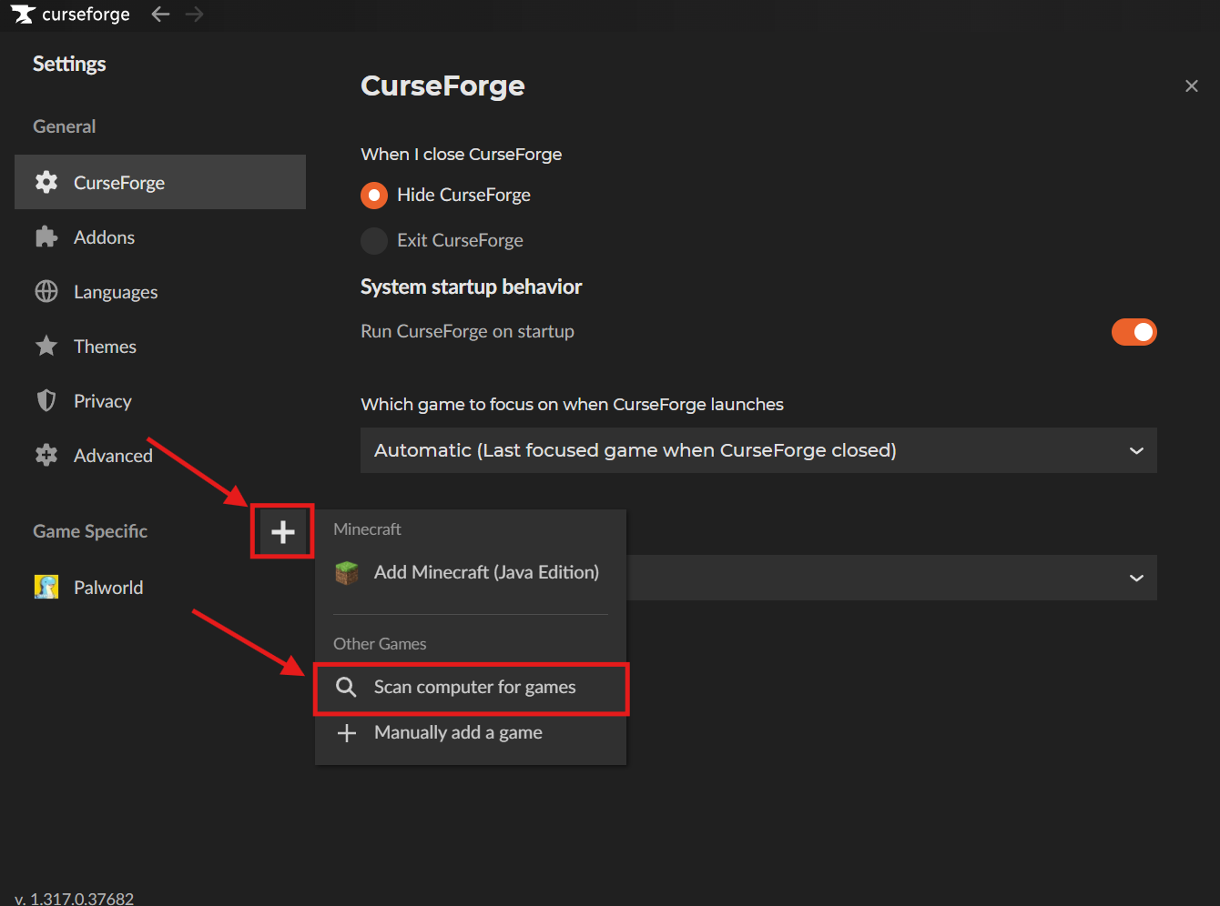Click the System startup behavior heading
The height and width of the screenshot is (906, 1220).
471,287
